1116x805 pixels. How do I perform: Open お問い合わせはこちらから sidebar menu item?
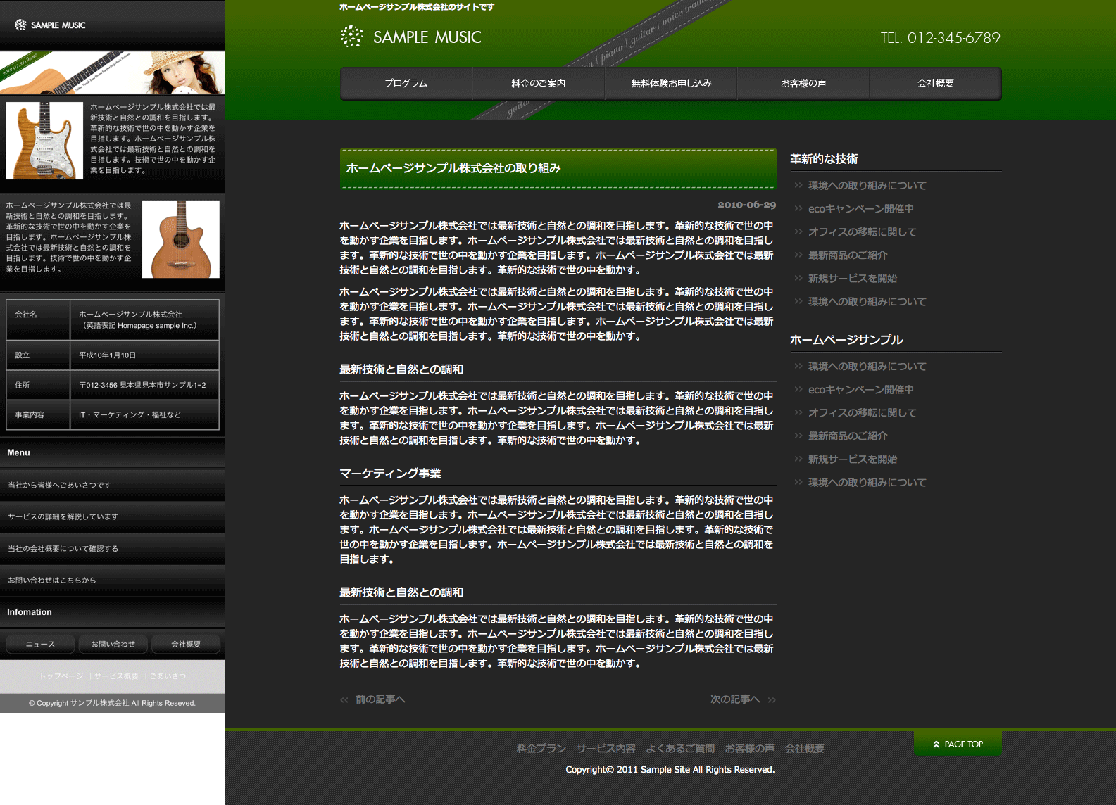tap(52, 581)
